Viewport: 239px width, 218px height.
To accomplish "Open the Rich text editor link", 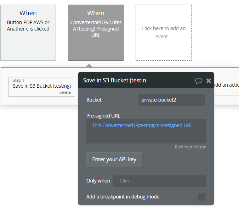I will (190, 147).
